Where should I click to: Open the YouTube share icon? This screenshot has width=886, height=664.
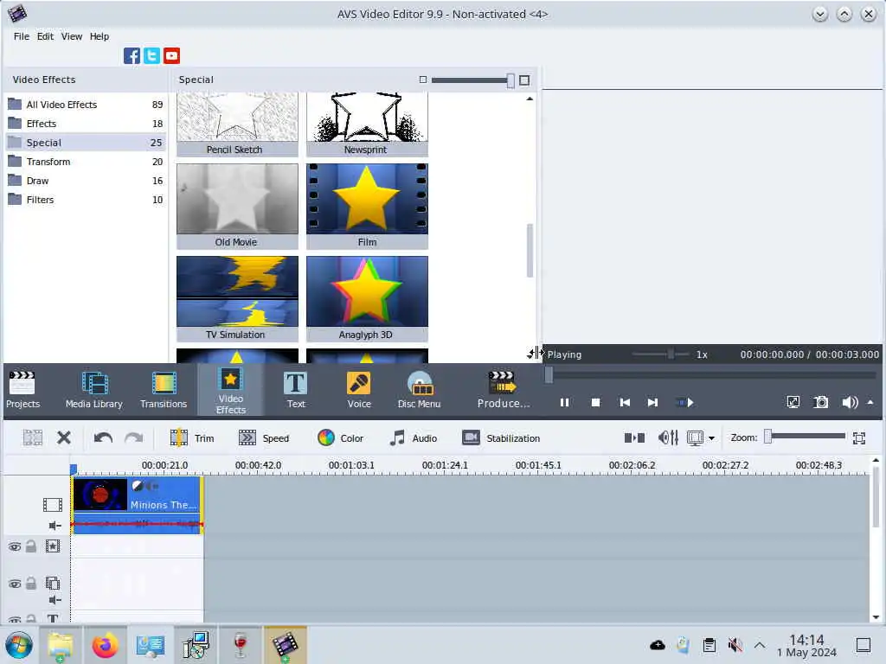click(172, 56)
